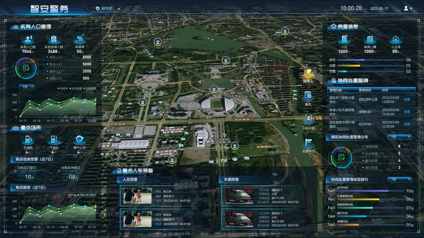Screen dimensions: 424x238
Task: Click 查看 link for 园区违停占道 alert
Action: point(407,99)
